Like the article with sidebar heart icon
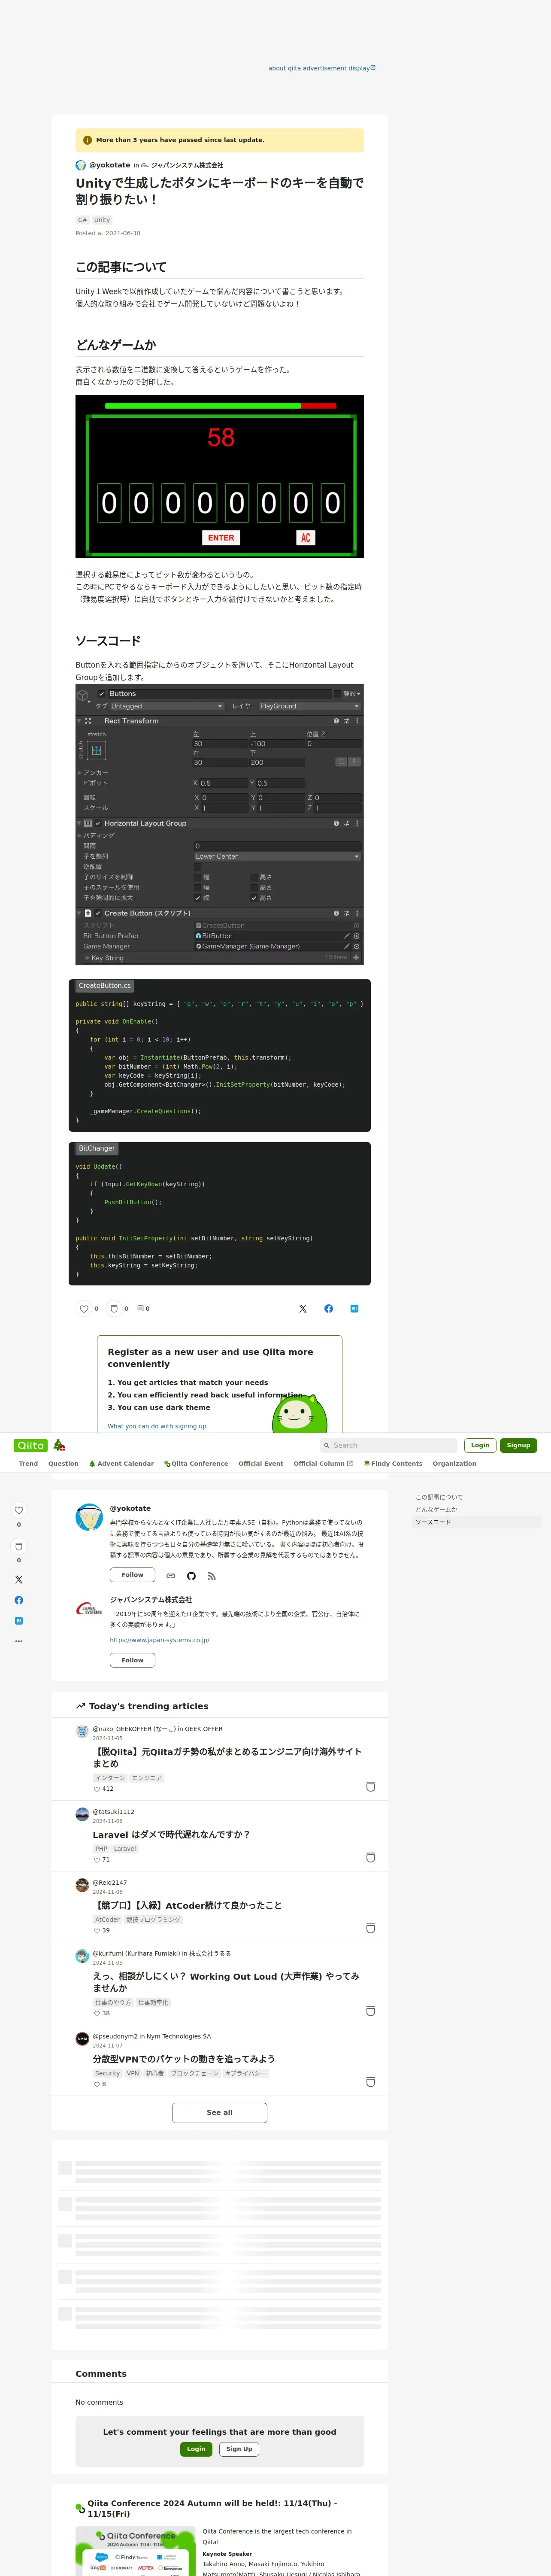Image resolution: width=551 pixels, height=2576 pixels. tap(18, 1510)
